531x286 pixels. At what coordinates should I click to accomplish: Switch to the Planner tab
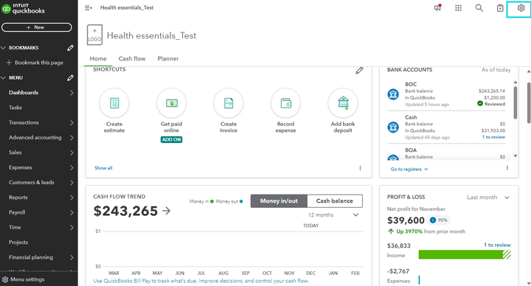(x=168, y=58)
